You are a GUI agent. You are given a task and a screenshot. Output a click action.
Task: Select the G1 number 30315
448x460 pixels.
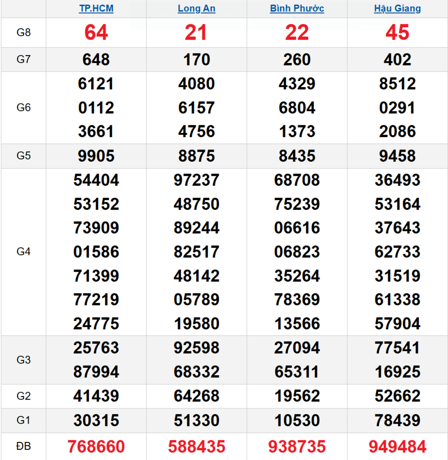[x=96, y=420]
